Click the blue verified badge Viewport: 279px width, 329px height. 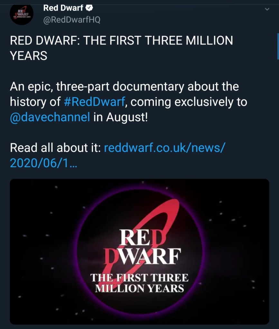(x=89, y=8)
